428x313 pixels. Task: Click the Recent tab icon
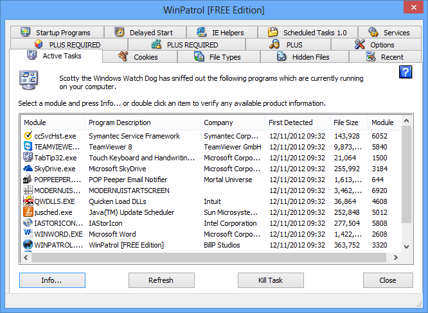coord(371,56)
